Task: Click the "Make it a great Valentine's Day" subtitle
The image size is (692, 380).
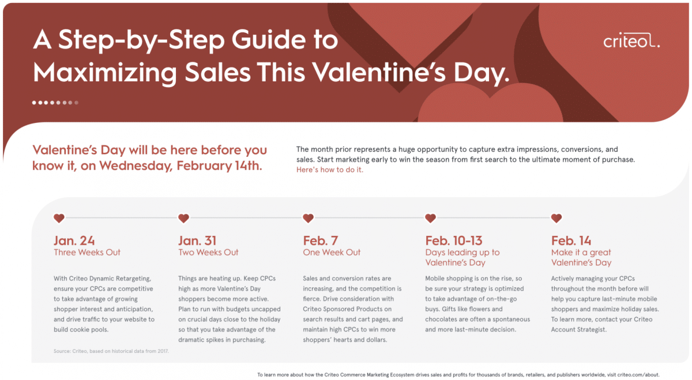Action: tap(581, 258)
